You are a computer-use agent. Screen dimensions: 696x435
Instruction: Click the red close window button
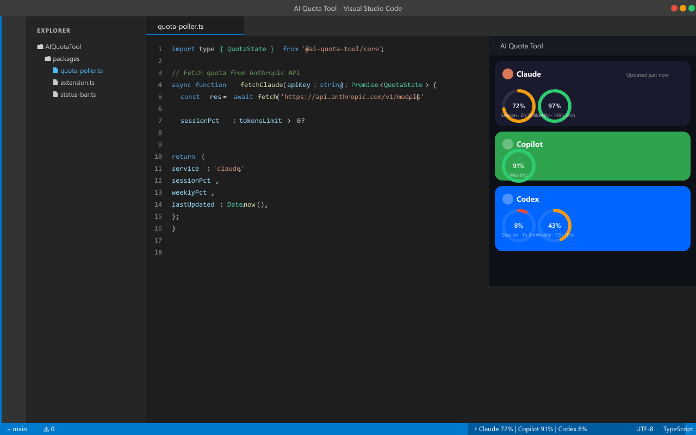674,8
